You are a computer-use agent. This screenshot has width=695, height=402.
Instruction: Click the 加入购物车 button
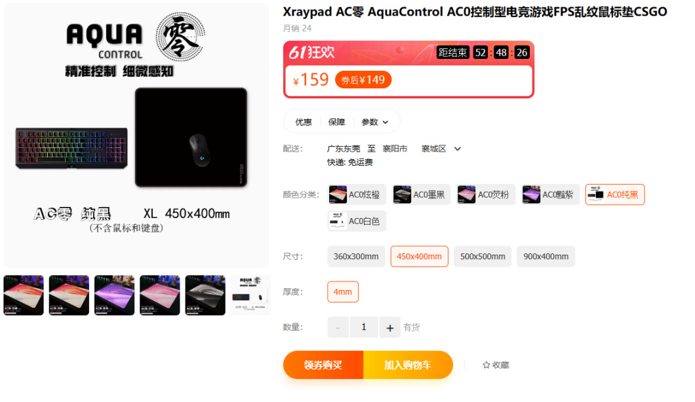pyautogui.click(x=408, y=365)
